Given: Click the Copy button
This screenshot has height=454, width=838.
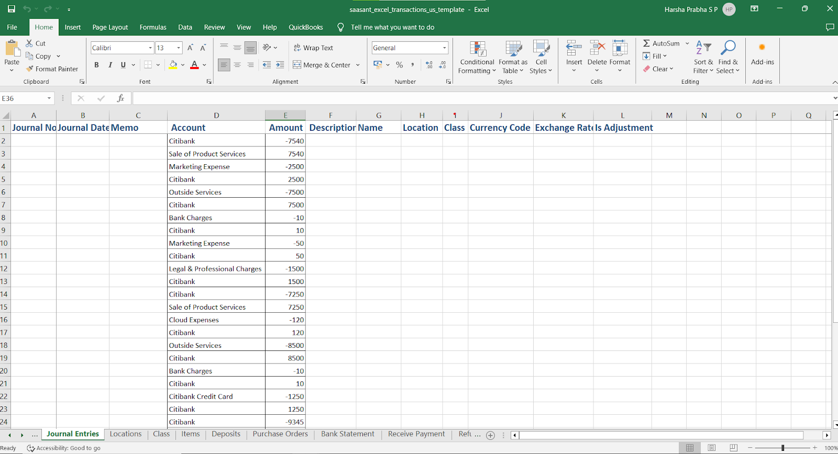Looking at the screenshot, I should [39, 56].
